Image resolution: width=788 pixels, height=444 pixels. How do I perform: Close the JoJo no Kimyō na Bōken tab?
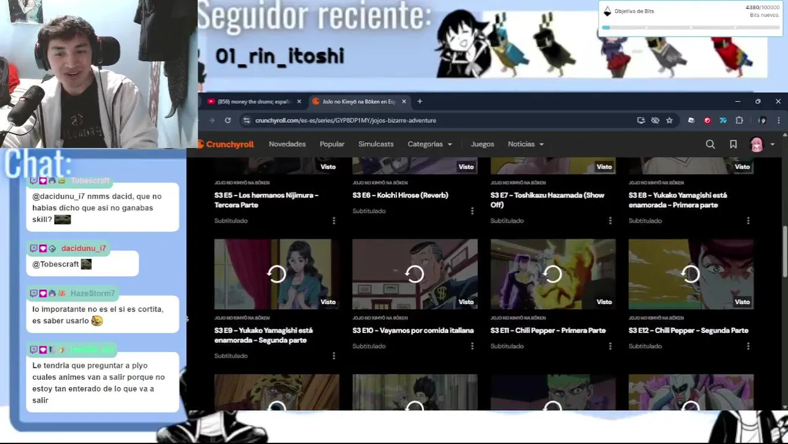click(404, 101)
